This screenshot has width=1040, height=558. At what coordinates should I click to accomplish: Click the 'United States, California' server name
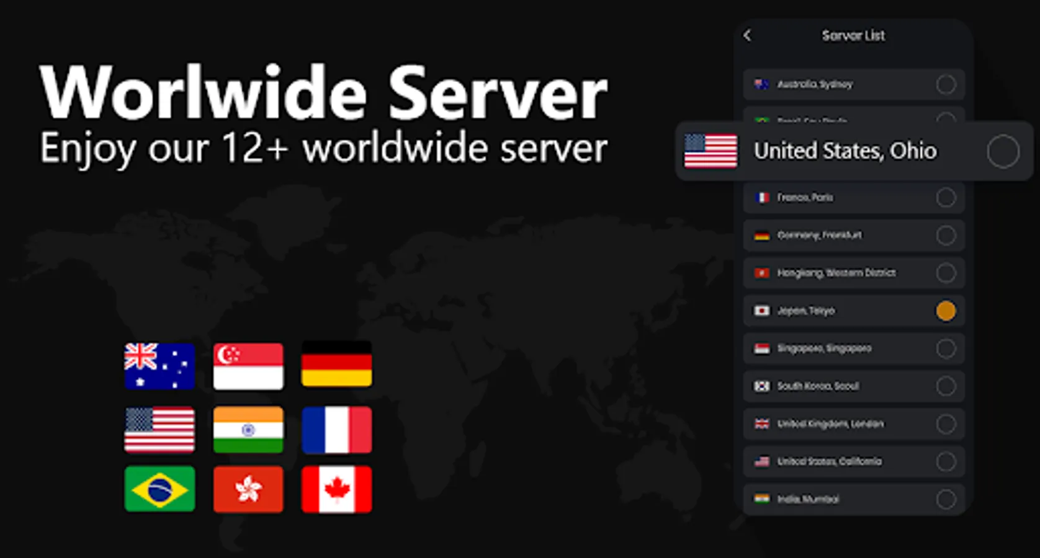[x=829, y=461]
